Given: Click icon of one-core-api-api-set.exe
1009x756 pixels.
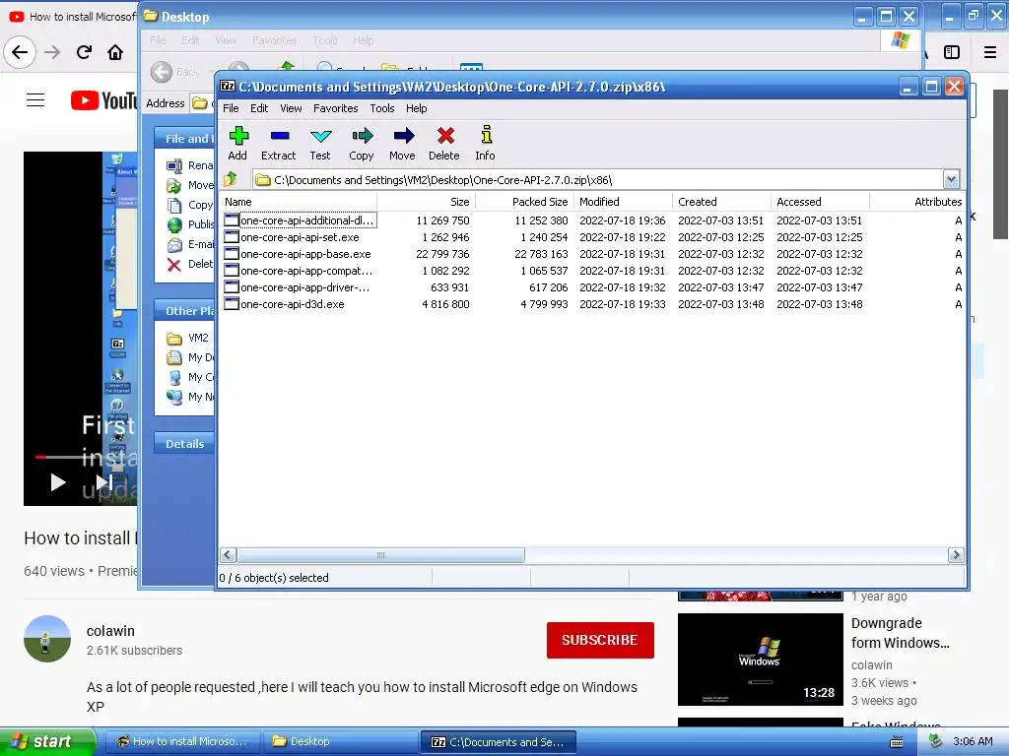Looking at the screenshot, I should [x=231, y=237].
